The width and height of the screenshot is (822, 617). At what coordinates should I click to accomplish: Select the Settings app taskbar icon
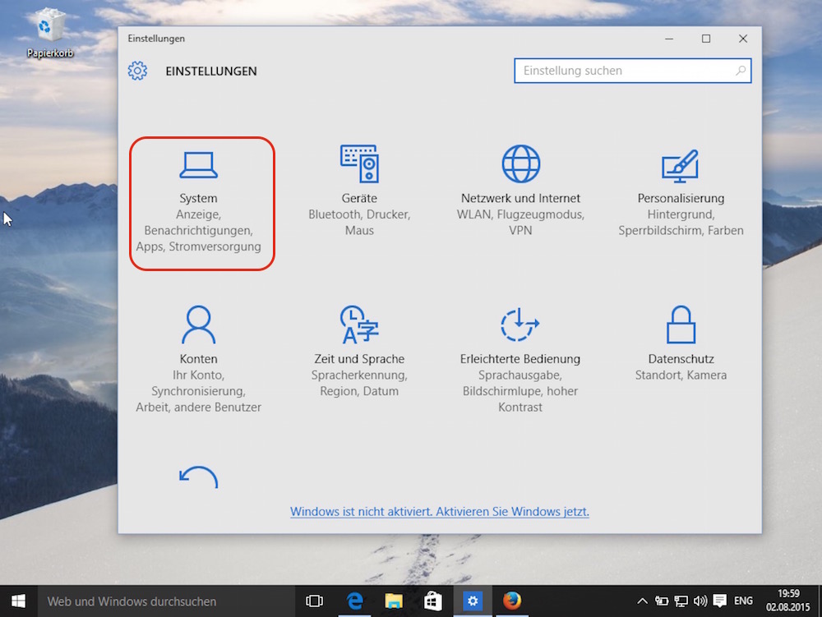[x=473, y=601]
